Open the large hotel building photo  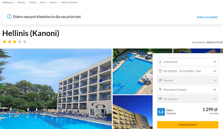tap(56, 89)
